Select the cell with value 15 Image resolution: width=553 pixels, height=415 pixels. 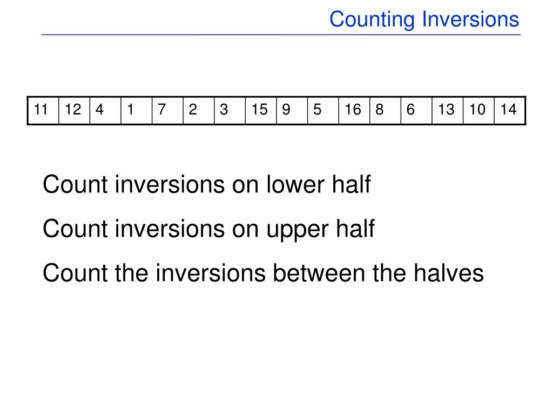261,110
